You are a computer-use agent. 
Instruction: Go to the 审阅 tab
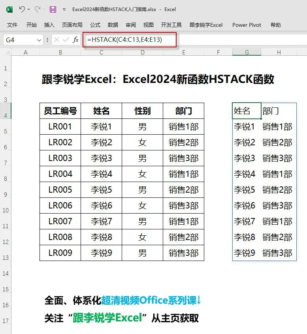131,25
